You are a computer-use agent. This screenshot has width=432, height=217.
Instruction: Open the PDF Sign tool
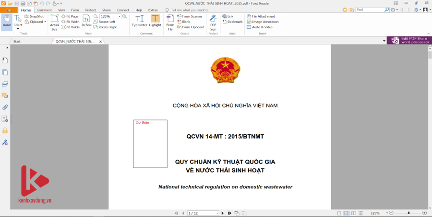(x=213, y=22)
